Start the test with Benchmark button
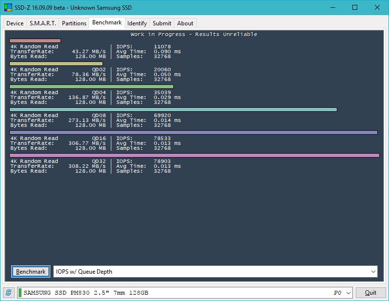Screen dimensions: 389x301 click(x=31, y=272)
